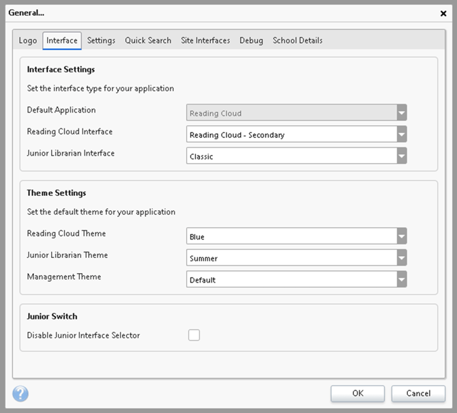Click the 'Disable Junior Interface Selector' label
457x413 pixels.
(83, 335)
